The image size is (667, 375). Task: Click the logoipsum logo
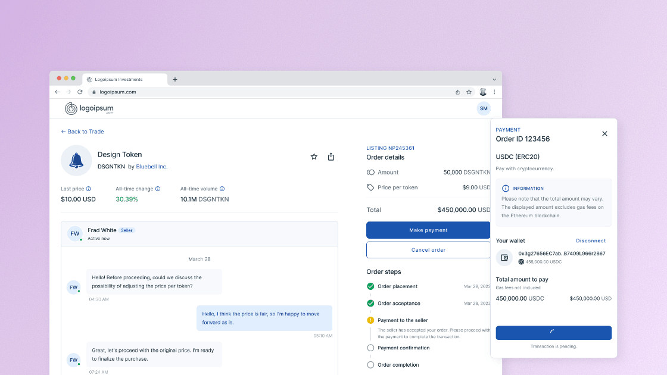89,108
